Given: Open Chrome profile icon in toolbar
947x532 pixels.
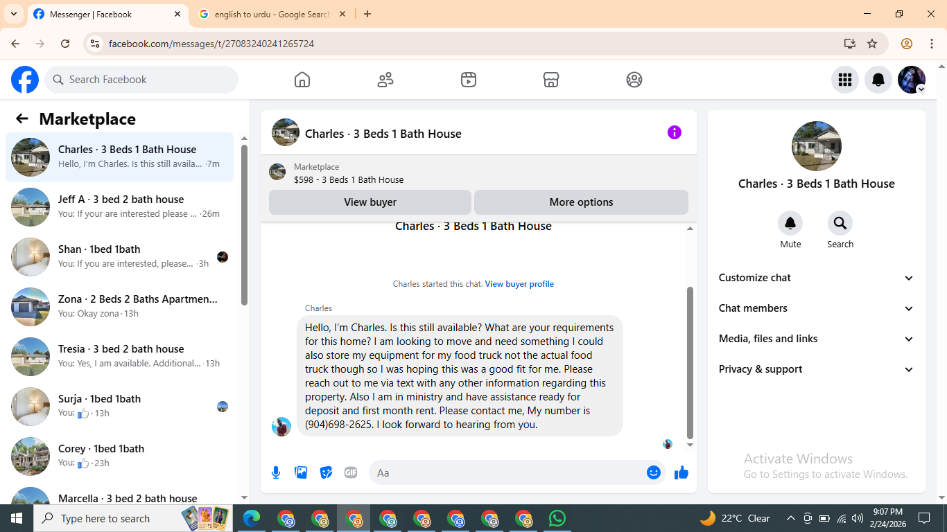Looking at the screenshot, I should click(907, 44).
